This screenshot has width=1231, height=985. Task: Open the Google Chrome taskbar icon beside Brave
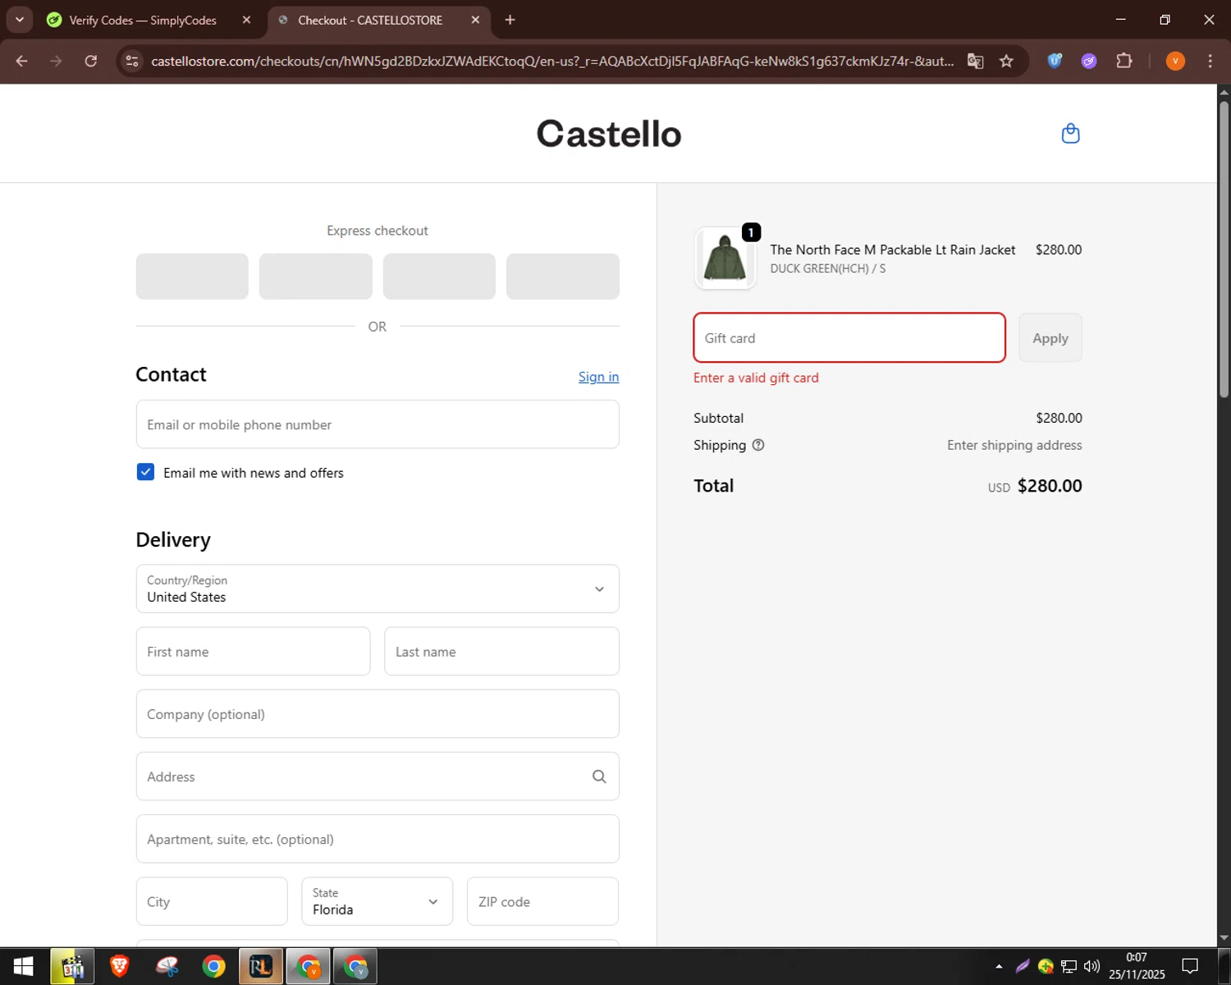click(x=214, y=966)
